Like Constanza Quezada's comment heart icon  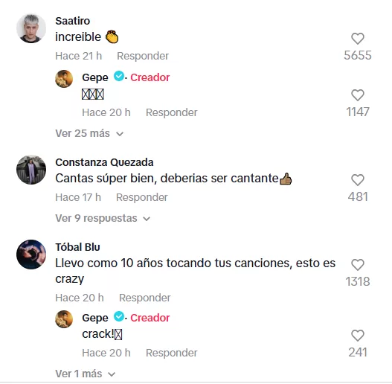358,180
